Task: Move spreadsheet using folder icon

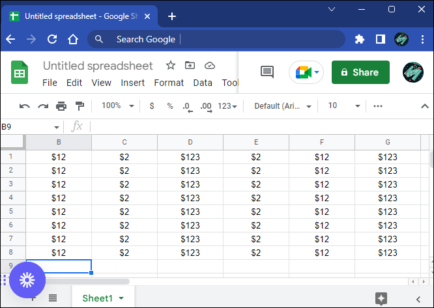Action: 190,66
